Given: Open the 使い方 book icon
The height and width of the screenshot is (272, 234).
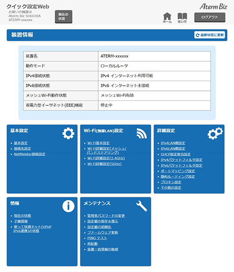Looking at the screenshot, I should (x=182, y=18).
